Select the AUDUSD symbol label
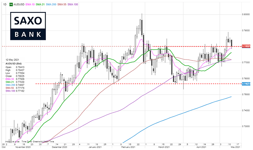 [x=19, y=5]
